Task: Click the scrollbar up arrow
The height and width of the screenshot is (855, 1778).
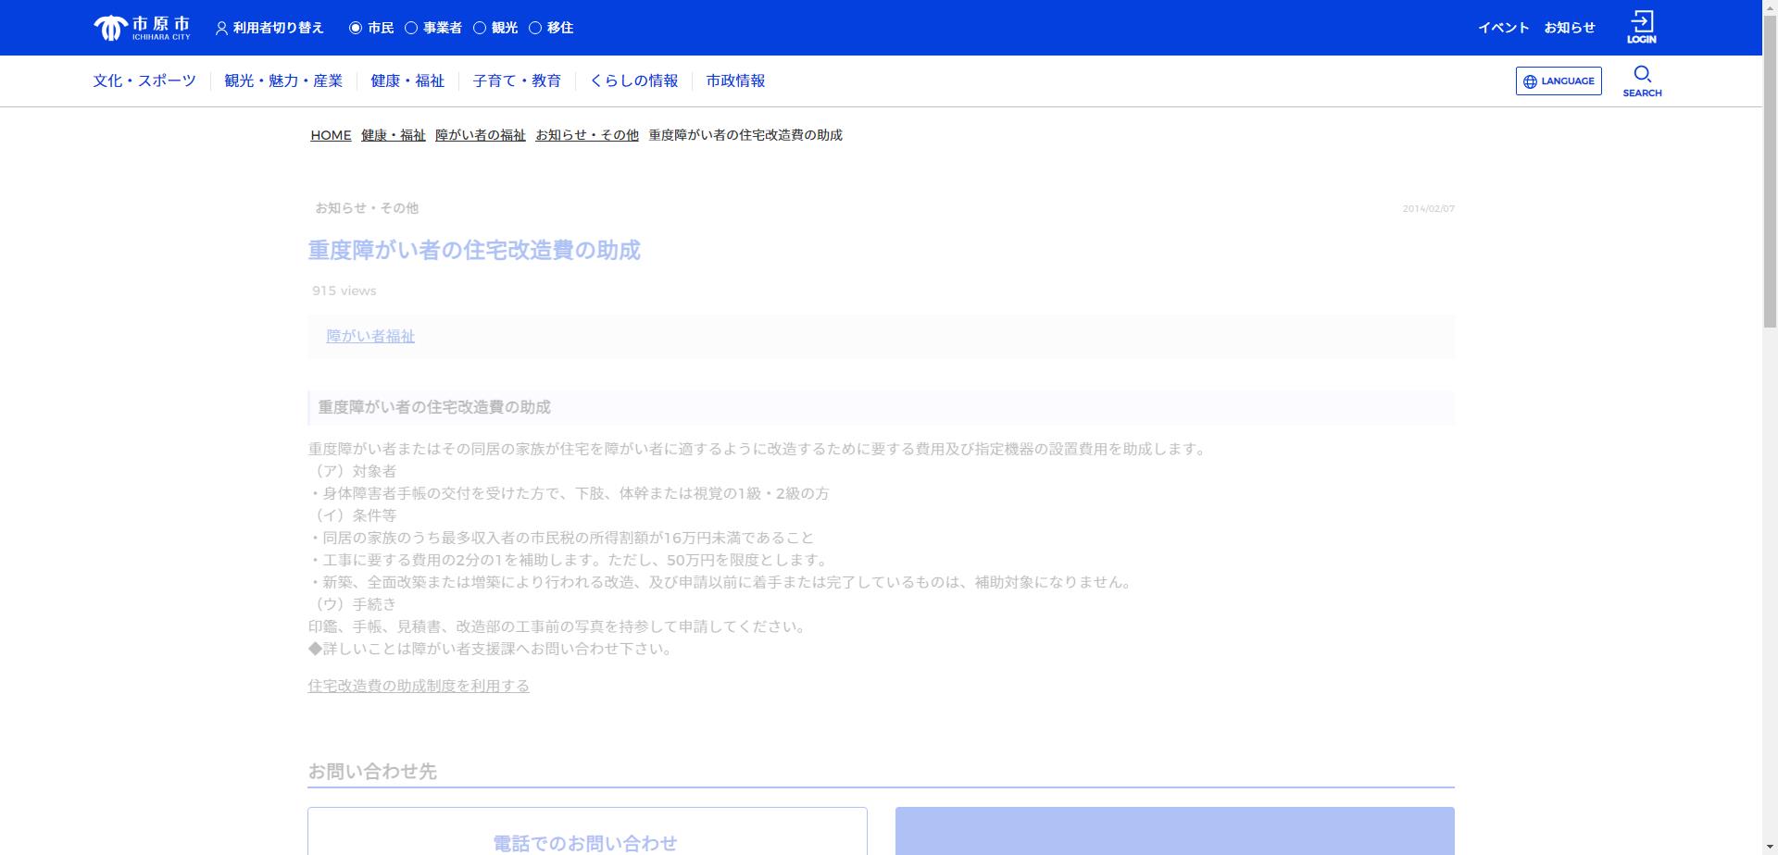Action: (1770, 7)
